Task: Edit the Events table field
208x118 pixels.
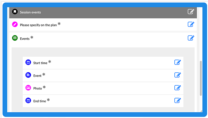Action: point(191,38)
